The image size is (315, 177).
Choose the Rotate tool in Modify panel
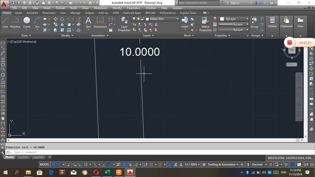pyautogui.click(x=63, y=19)
